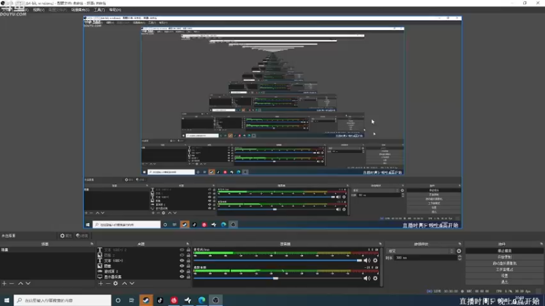This screenshot has height=306, width=545.
Task: Add a new scene with plus icon
Action: (4, 284)
